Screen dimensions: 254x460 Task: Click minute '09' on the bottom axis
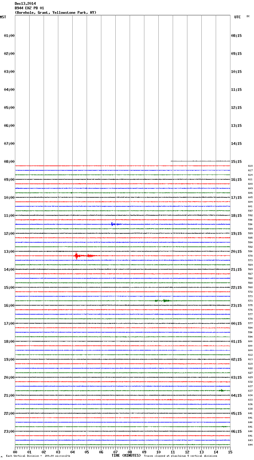pyautogui.click(x=144, y=452)
